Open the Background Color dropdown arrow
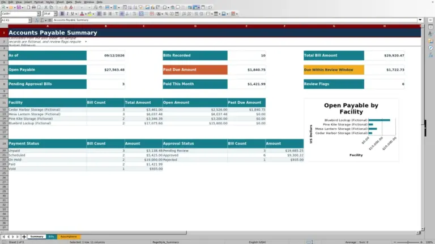 (x=93, y=14)
